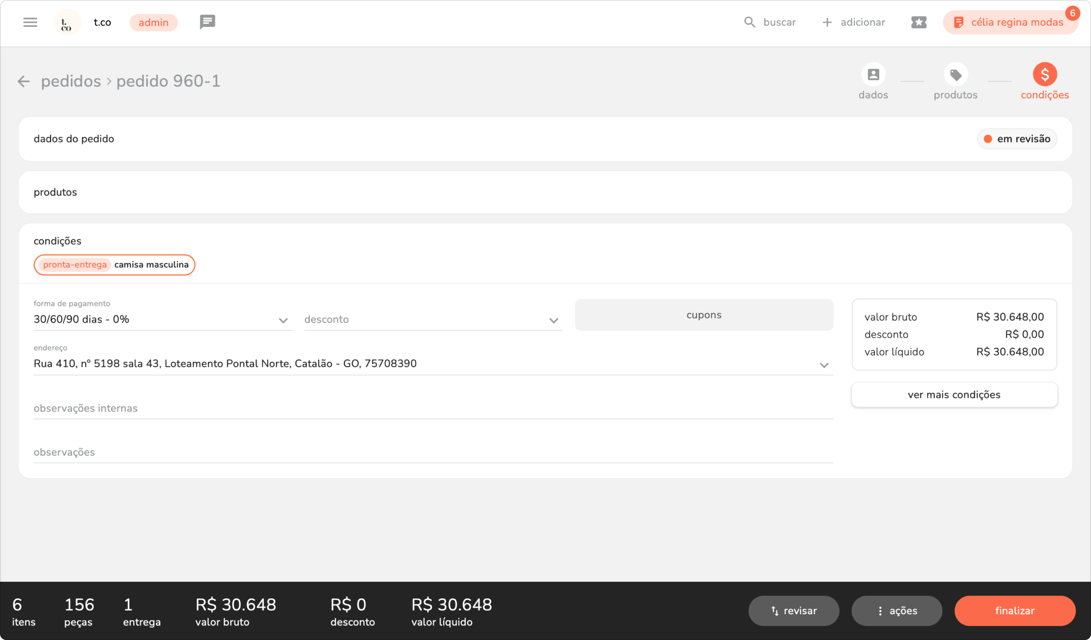This screenshot has width=1091, height=640.
Task: Expand the dados do pedido section
Action: [74, 139]
